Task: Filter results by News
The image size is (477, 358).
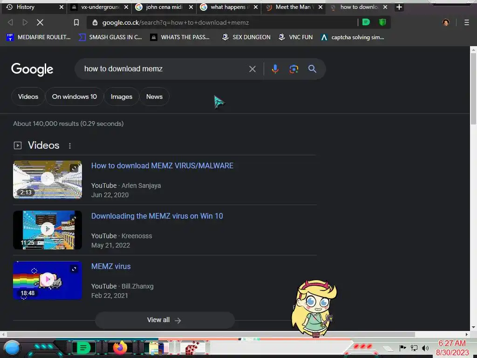Action: [x=154, y=96]
